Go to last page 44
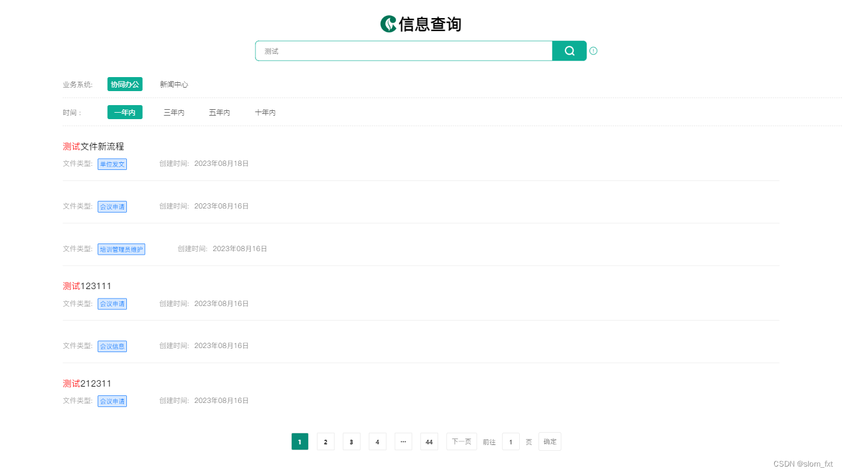Screen dimensions: 842x473 point(429,441)
